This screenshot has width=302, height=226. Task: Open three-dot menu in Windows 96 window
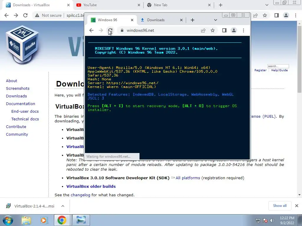pos(243,30)
